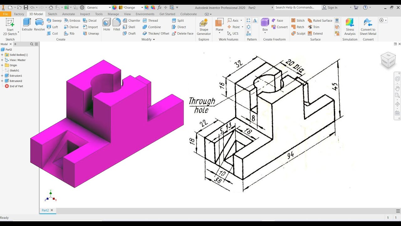Switch to the Environments tab

tap(145, 14)
